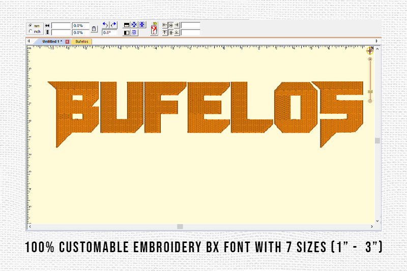Align objects to horizontal center
Image resolution: width=407 pixels, height=271 pixels.
pyautogui.click(x=171, y=25)
